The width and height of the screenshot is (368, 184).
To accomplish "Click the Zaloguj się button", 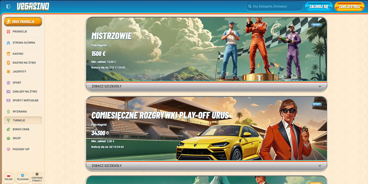I will pyautogui.click(x=319, y=6).
